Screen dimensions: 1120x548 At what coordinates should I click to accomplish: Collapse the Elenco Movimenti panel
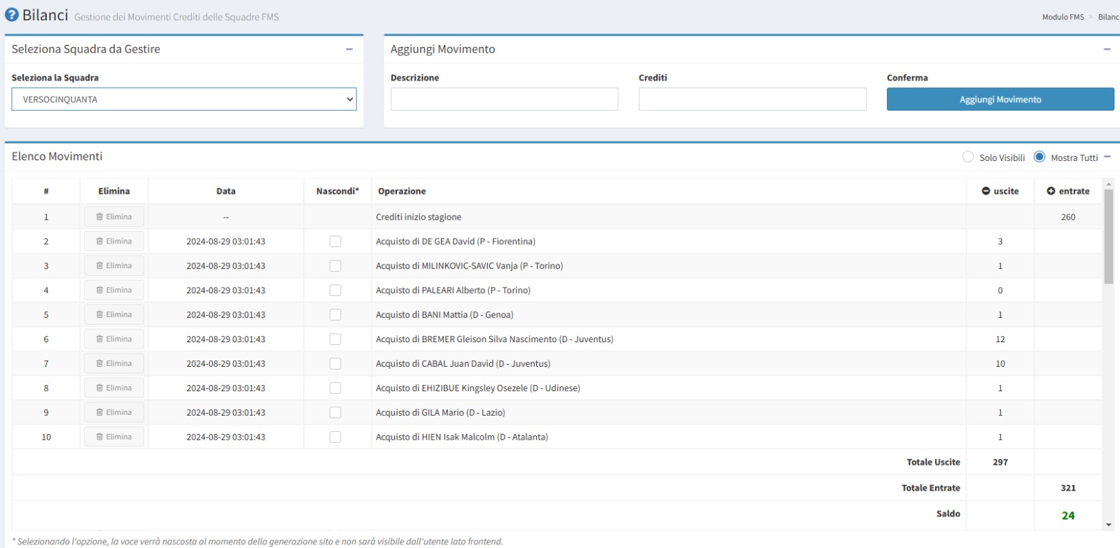coord(1107,157)
